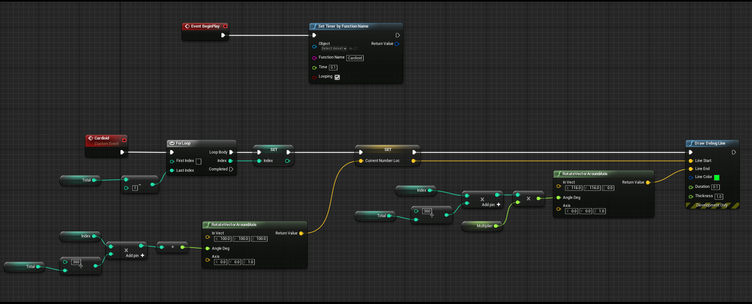The height and width of the screenshot is (304, 752).
Task: Click the First Index pin on ForLoop
Action: (x=172, y=161)
